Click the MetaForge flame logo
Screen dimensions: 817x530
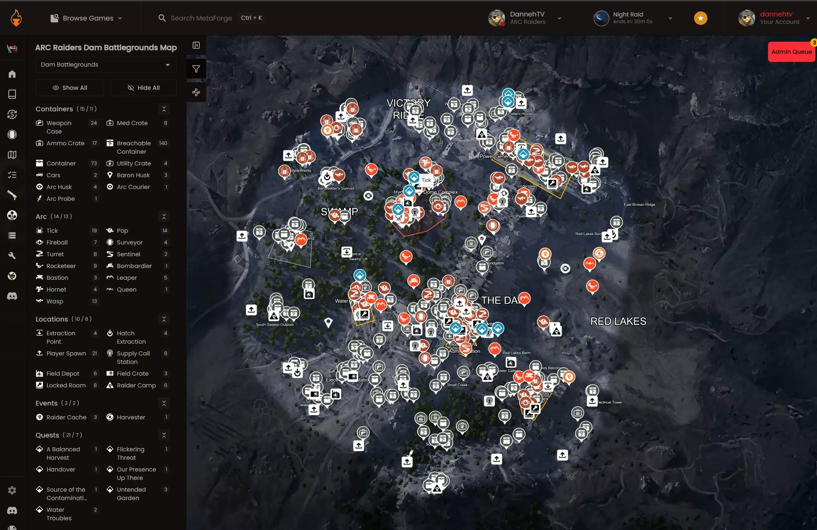[x=16, y=18]
